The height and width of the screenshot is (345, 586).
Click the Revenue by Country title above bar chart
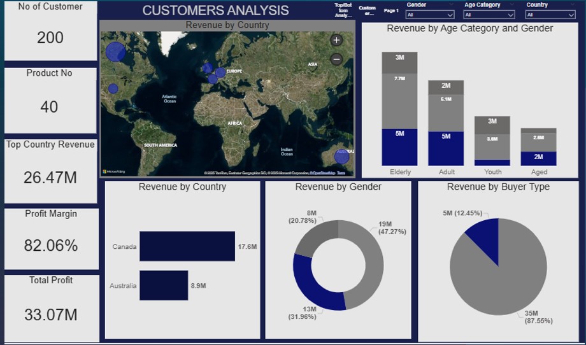pos(182,187)
